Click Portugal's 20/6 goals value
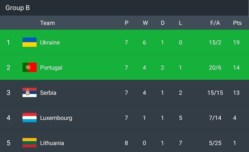The height and width of the screenshot is (152, 249). (x=215, y=67)
